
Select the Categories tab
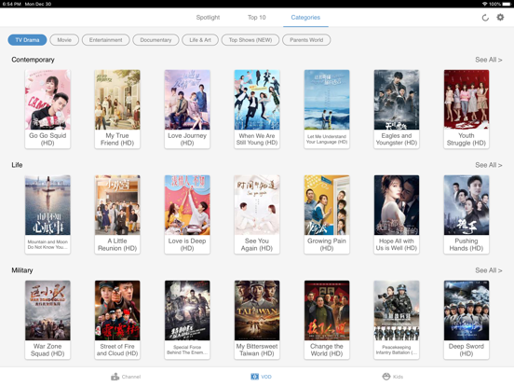point(305,18)
